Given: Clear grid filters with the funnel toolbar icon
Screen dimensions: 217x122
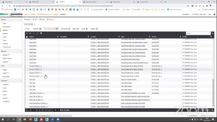Looking at the screenshot, I should point(41,33).
